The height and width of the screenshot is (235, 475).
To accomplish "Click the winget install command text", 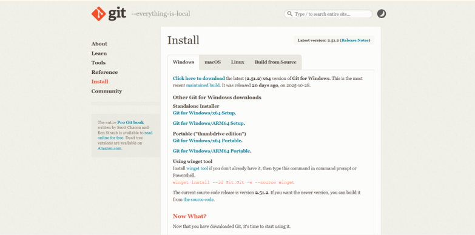I will coord(234,182).
